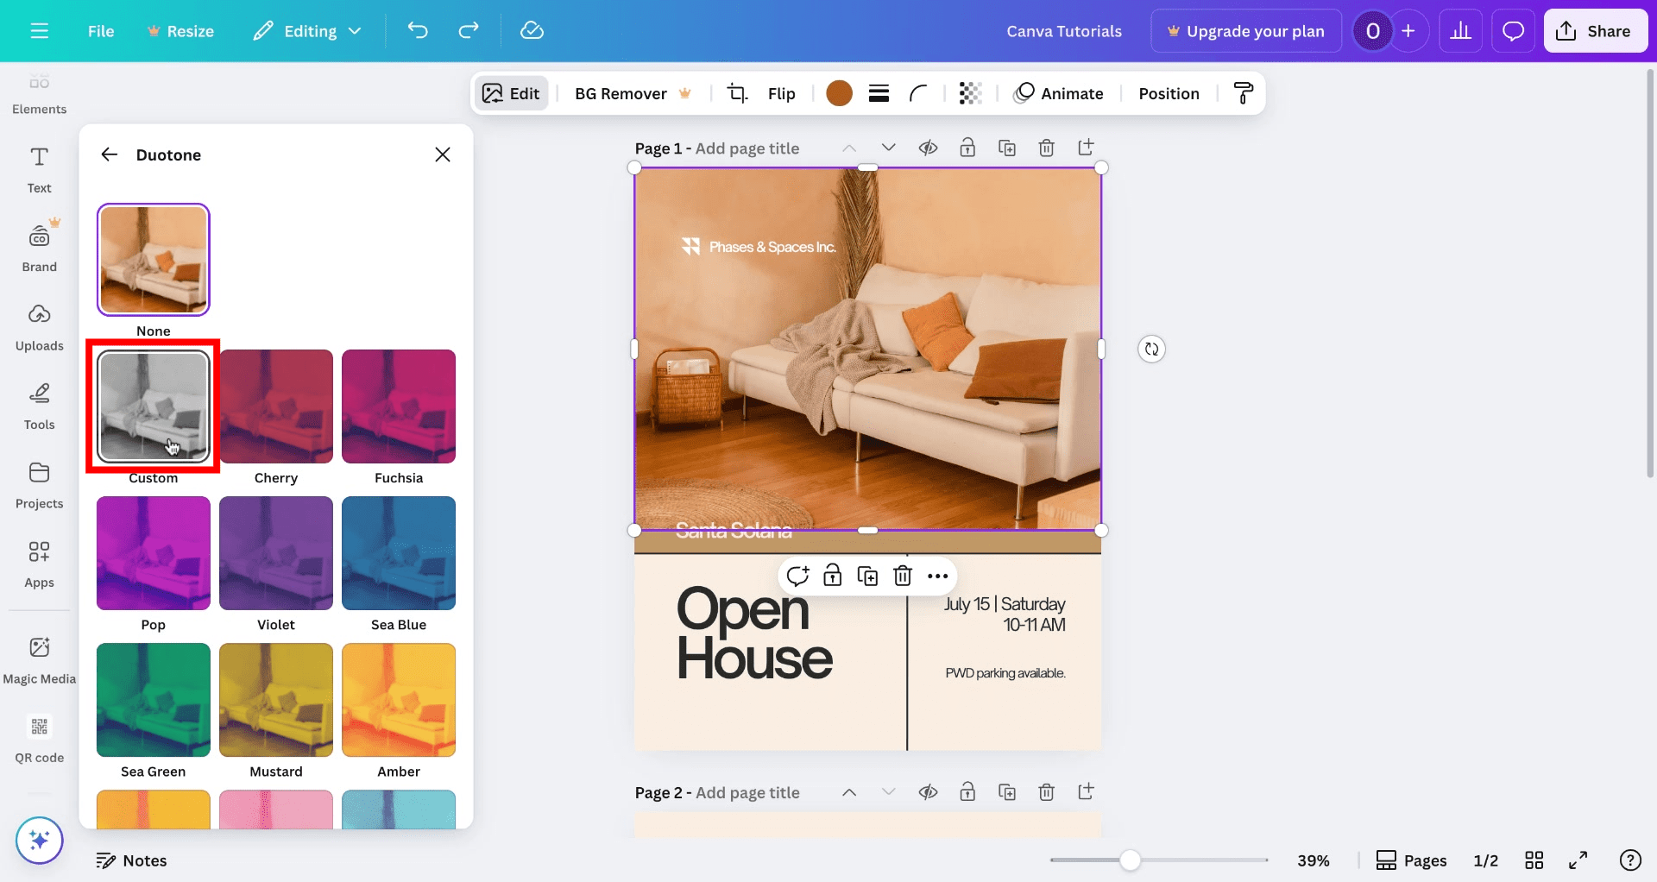1657x882 pixels.
Task: Apply the Sea Blue duotone preset
Action: [399, 553]
